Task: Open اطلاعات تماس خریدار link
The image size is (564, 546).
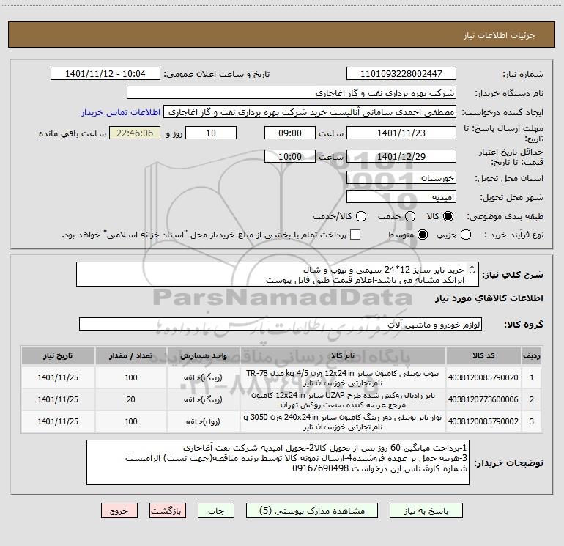Action: tap(121, 112)
